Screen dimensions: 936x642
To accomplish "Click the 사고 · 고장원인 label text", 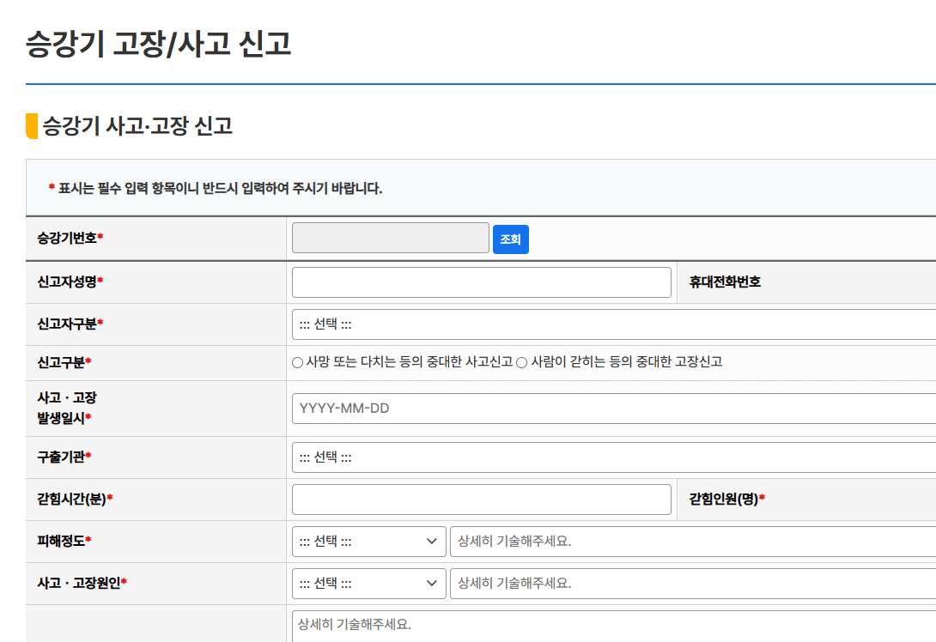I will coord(82,583).
